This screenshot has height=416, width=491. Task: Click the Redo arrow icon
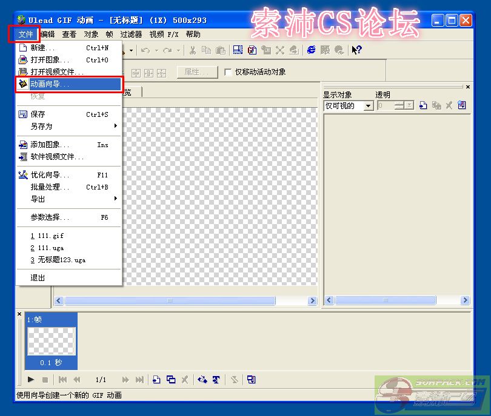point(167,50)
